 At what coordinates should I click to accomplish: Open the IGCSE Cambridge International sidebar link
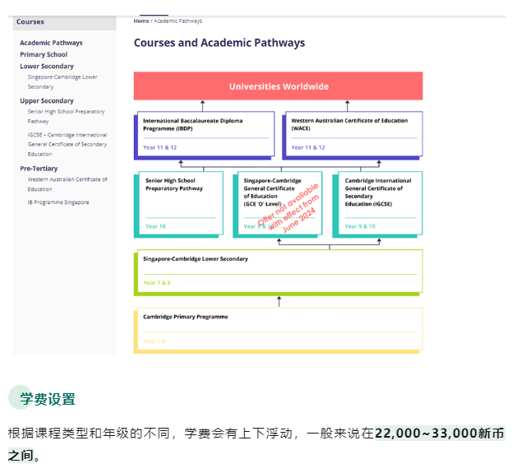[67, 144]
